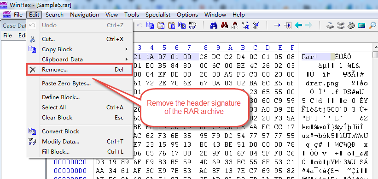The height and width of the screenshot is (179, 378).
Task: Click hex byte D3 in row 000000C0
Action: click(x=100, y=162)
